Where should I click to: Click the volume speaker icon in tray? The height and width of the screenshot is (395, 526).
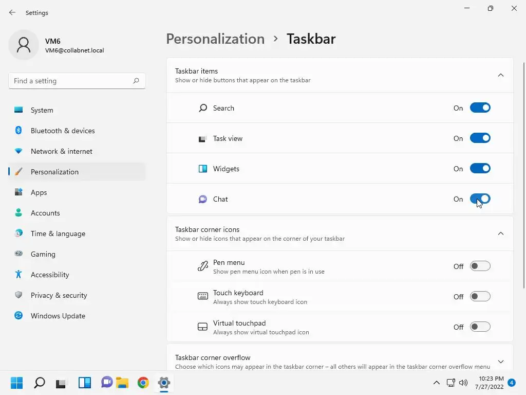pos(463,383)
